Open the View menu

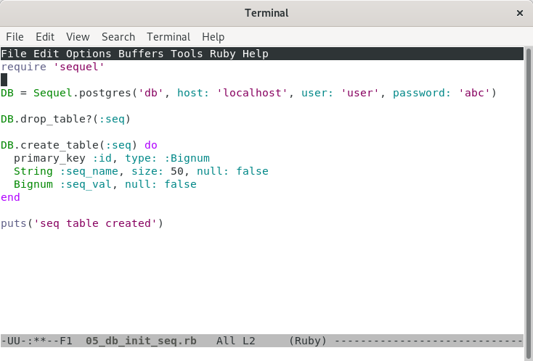coord(78,37)
